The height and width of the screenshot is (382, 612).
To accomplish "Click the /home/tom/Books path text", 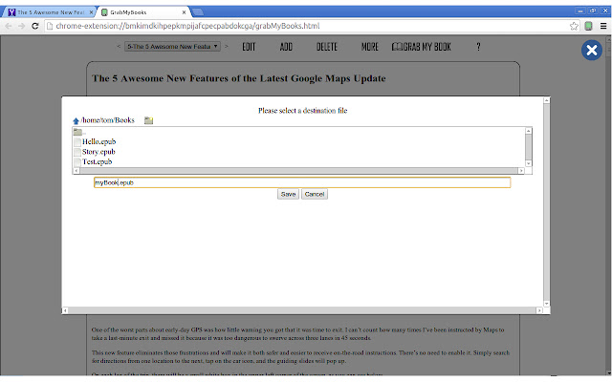I will tap(107, 120).
